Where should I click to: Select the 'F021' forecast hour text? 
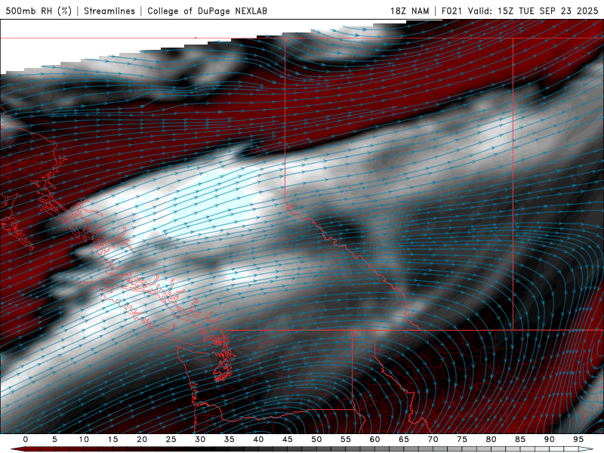[x=451, y=11]
